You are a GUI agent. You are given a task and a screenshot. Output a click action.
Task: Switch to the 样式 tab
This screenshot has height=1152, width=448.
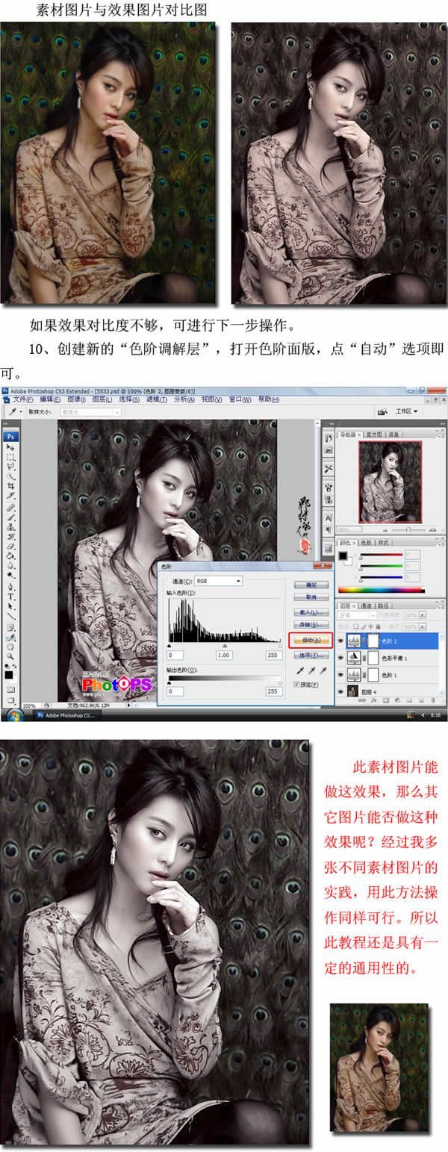[385, 542]
